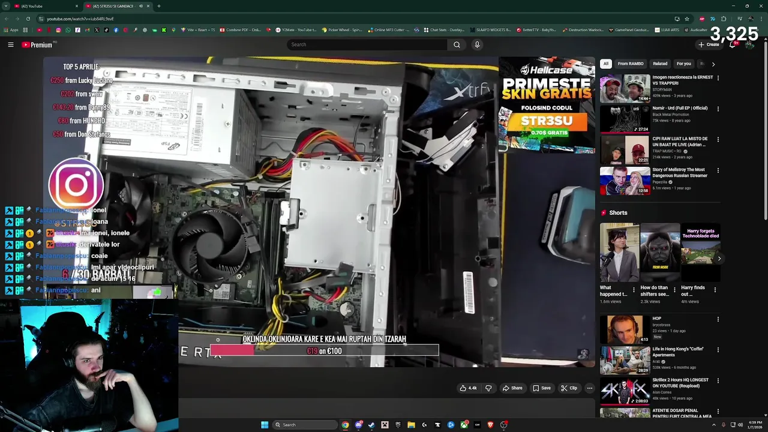Reload the page in browser toolbar
768x432 pixels.
(28, 19)
